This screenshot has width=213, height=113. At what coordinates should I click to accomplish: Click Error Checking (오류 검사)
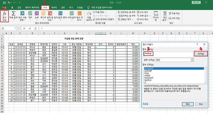[143, 16]
